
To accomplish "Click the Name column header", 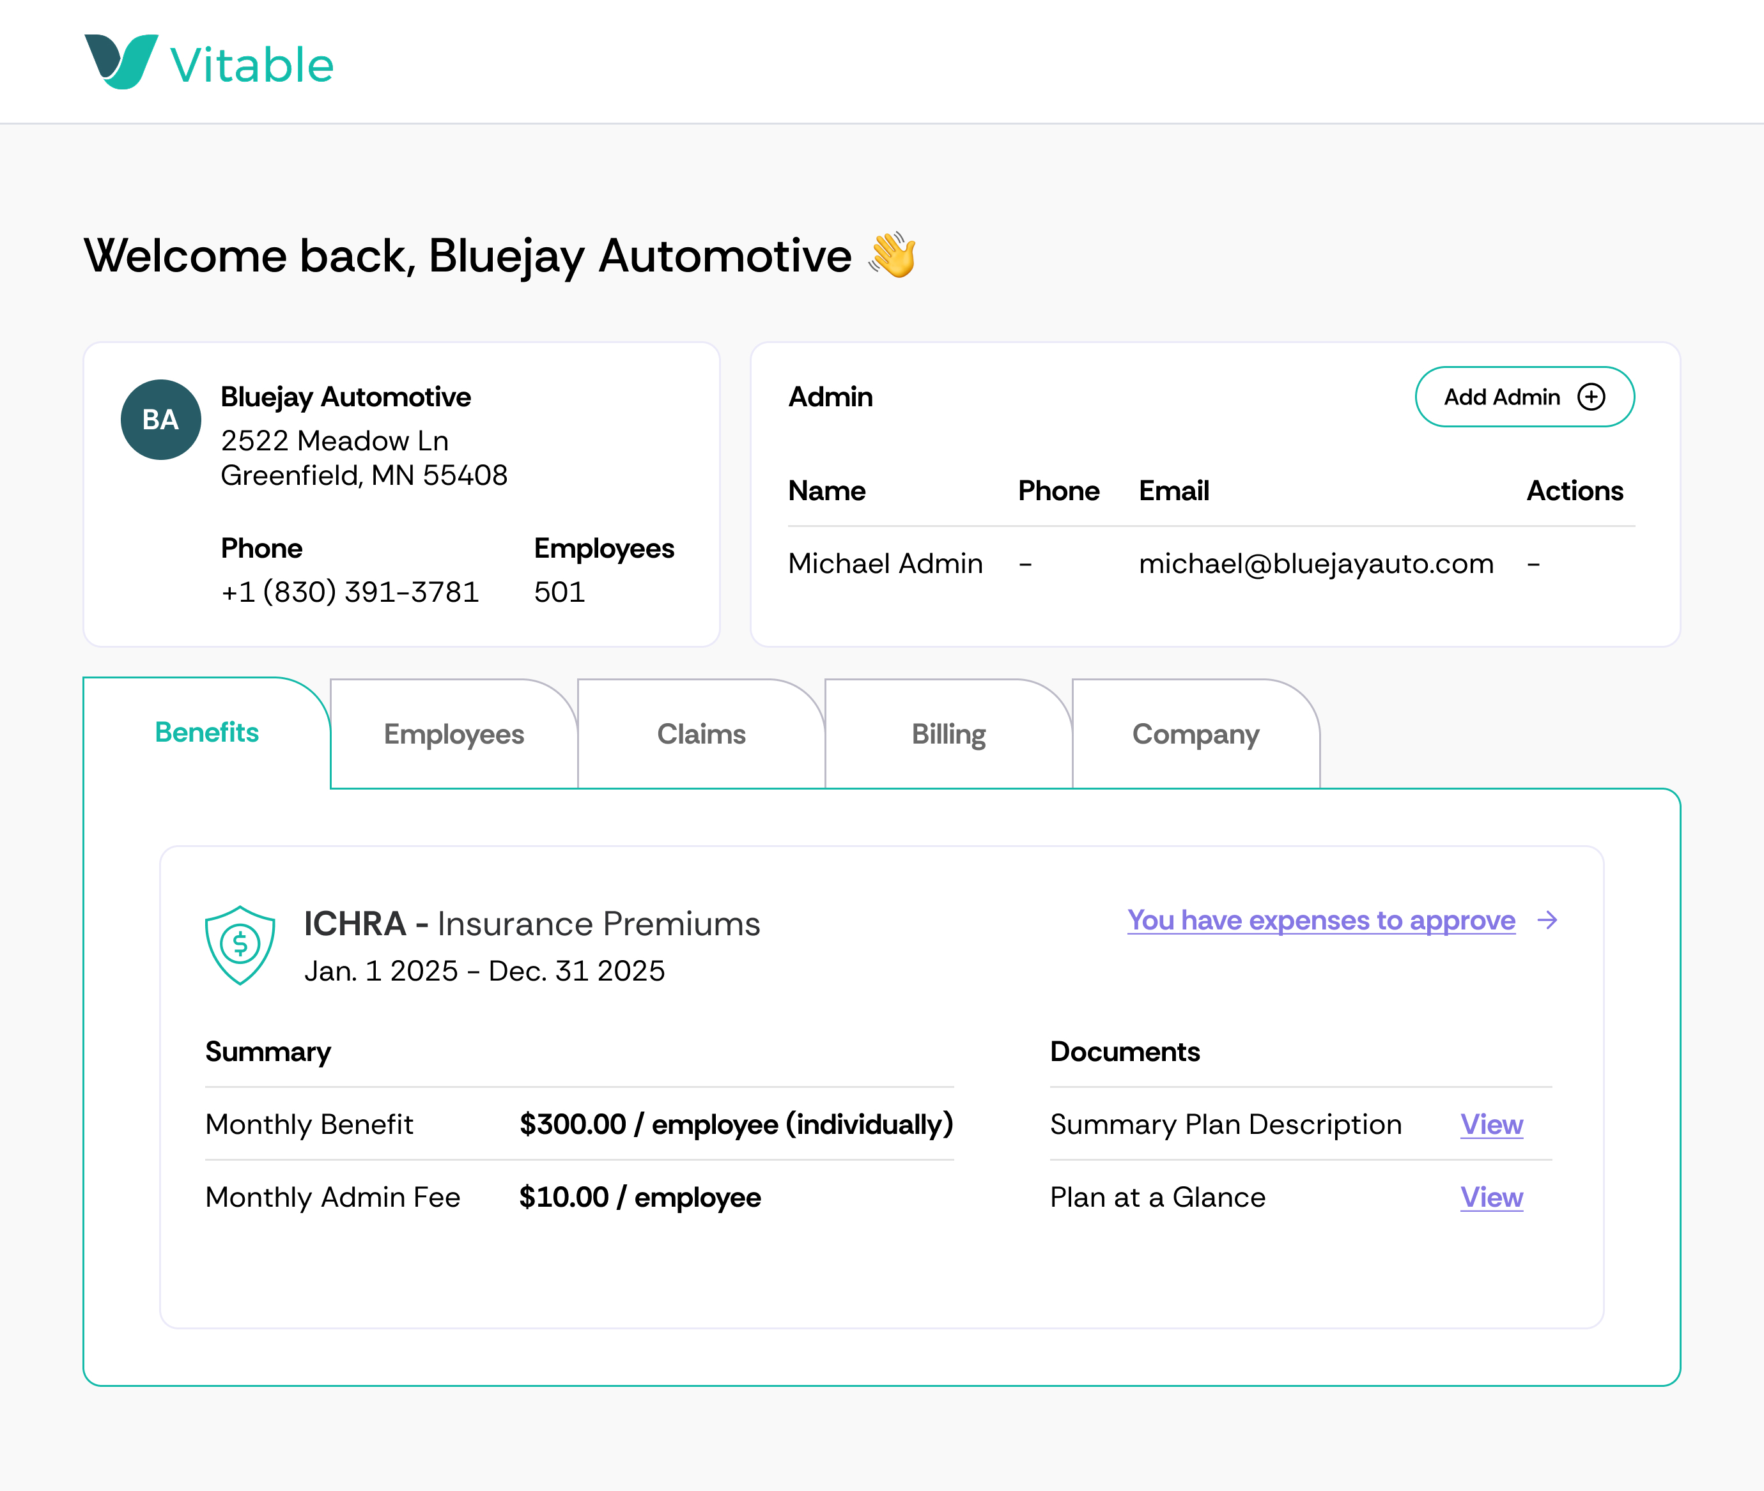I will (827, 490).
